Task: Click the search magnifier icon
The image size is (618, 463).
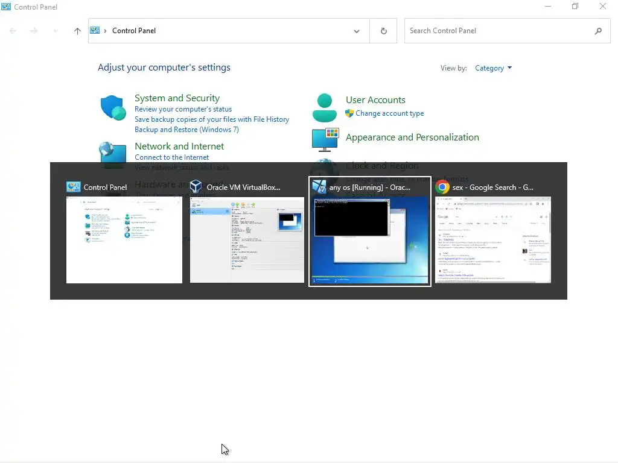Action: pos(598,31)
